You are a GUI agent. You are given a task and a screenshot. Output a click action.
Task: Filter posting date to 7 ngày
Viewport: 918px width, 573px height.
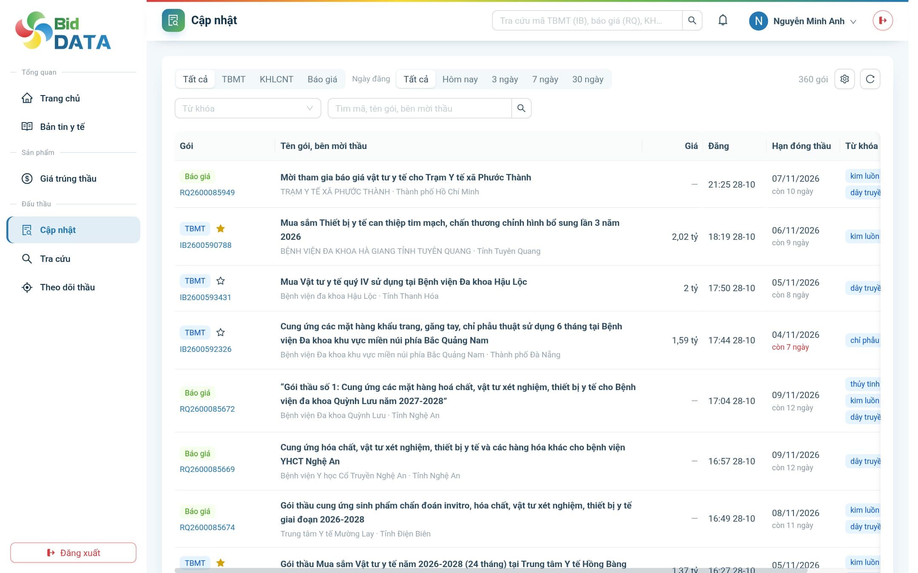click(545, 79)
